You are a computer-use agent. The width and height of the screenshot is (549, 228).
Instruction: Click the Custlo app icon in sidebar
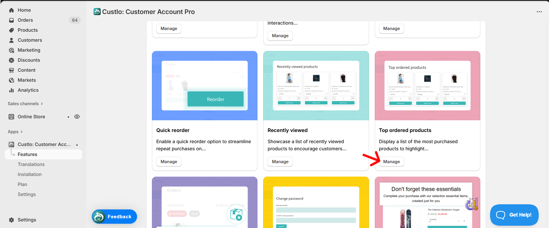pos(11,145)
